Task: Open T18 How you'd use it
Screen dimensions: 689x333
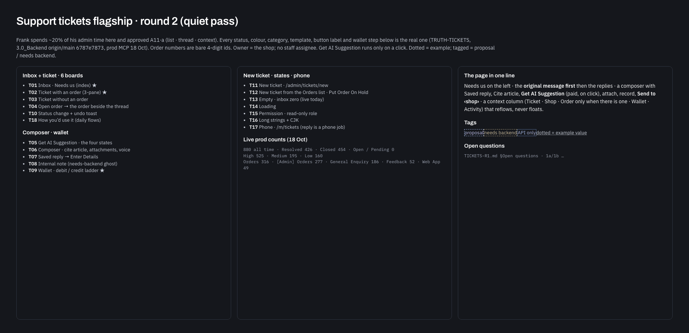Action: 64,120
